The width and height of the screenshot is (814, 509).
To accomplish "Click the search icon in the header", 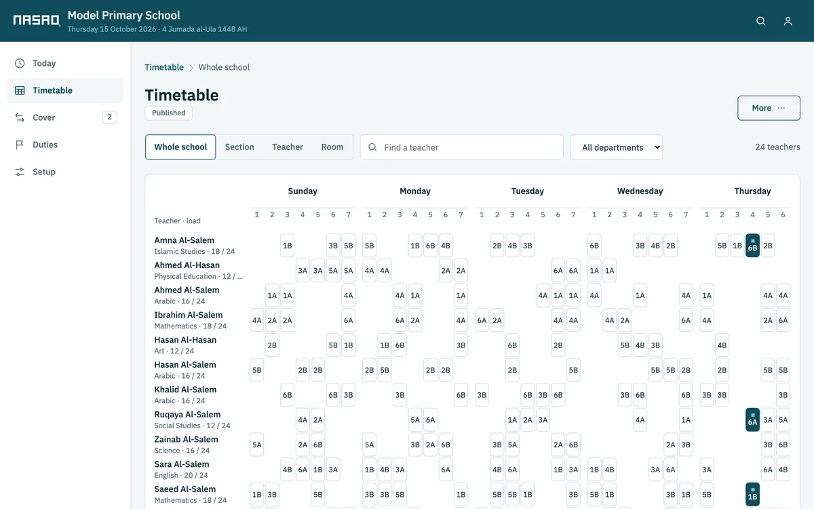I will point(761,21).
